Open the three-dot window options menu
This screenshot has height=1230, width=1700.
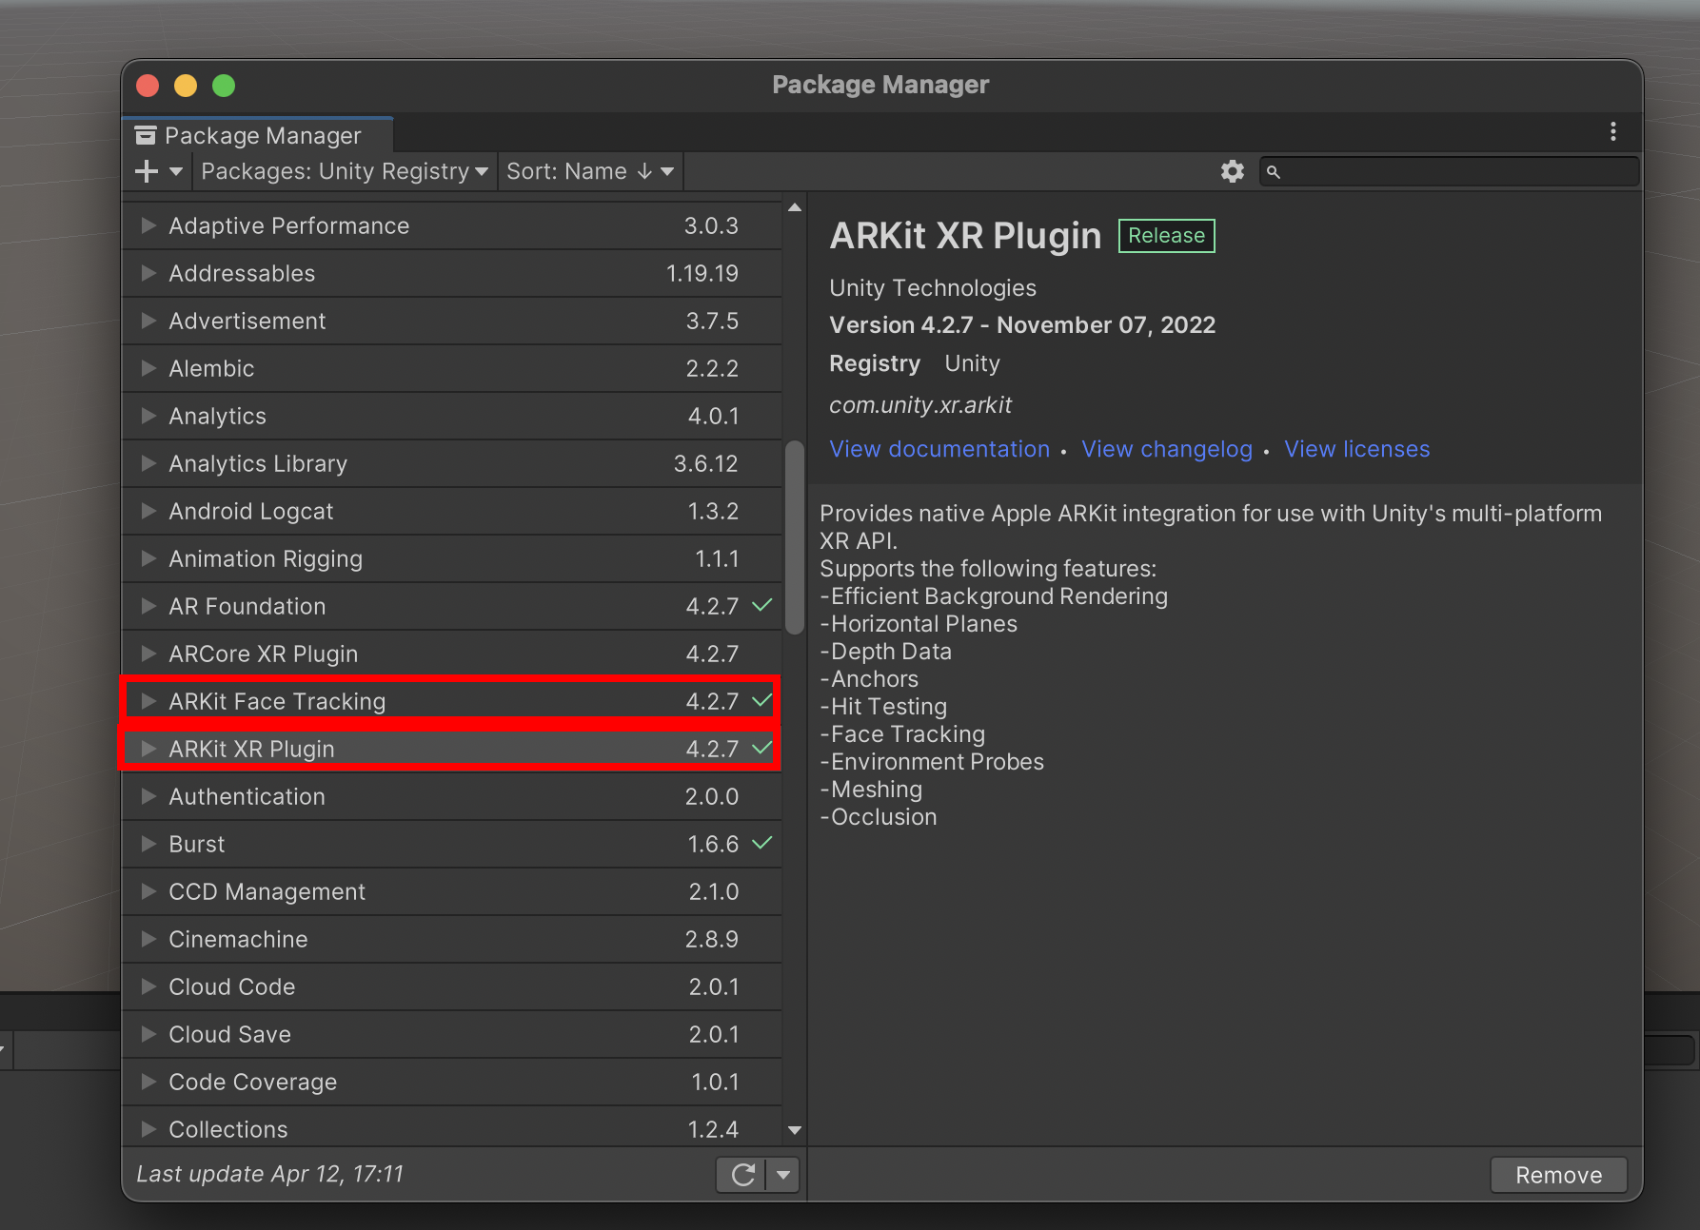1613,131
